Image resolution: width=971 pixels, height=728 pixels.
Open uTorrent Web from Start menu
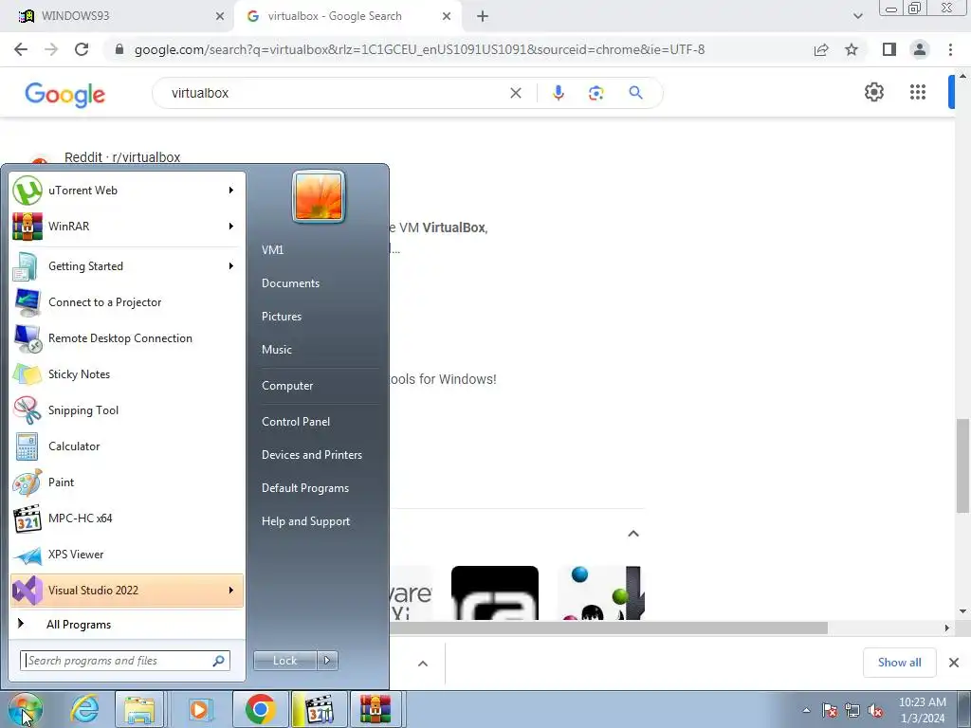click(127, 191)
